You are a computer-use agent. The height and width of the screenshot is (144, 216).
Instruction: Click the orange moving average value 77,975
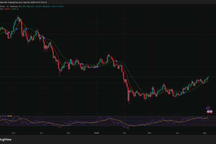coord(6,9)
